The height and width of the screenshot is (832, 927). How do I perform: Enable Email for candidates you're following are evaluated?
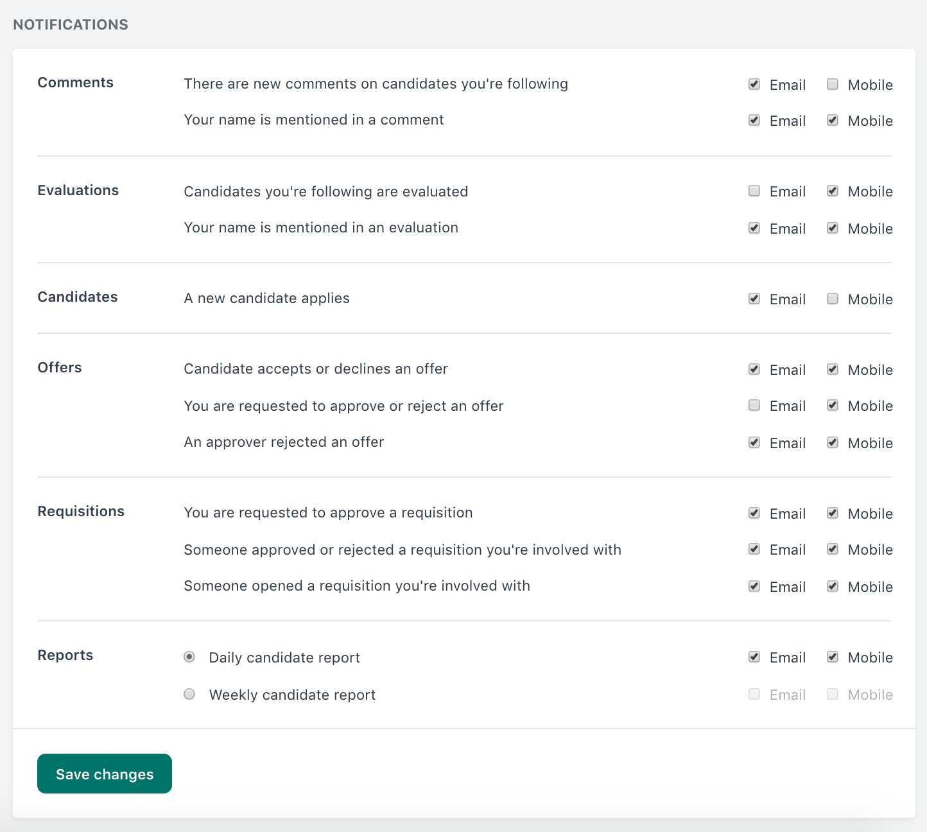point(754,191)
